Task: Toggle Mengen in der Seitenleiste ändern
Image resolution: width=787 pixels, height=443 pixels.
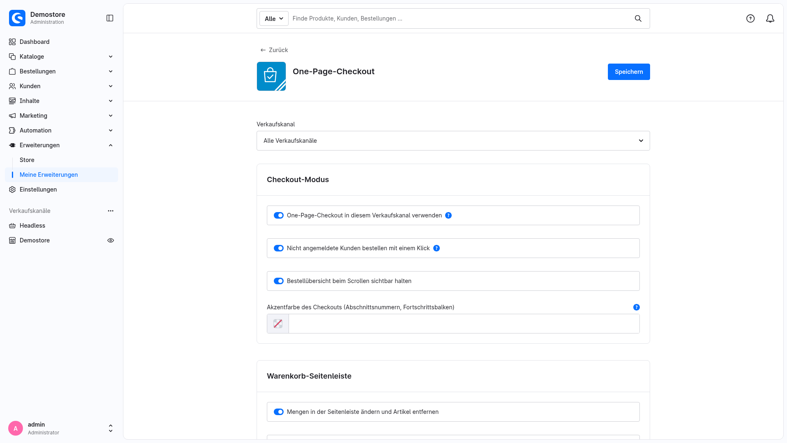Action: pos(279,412)
